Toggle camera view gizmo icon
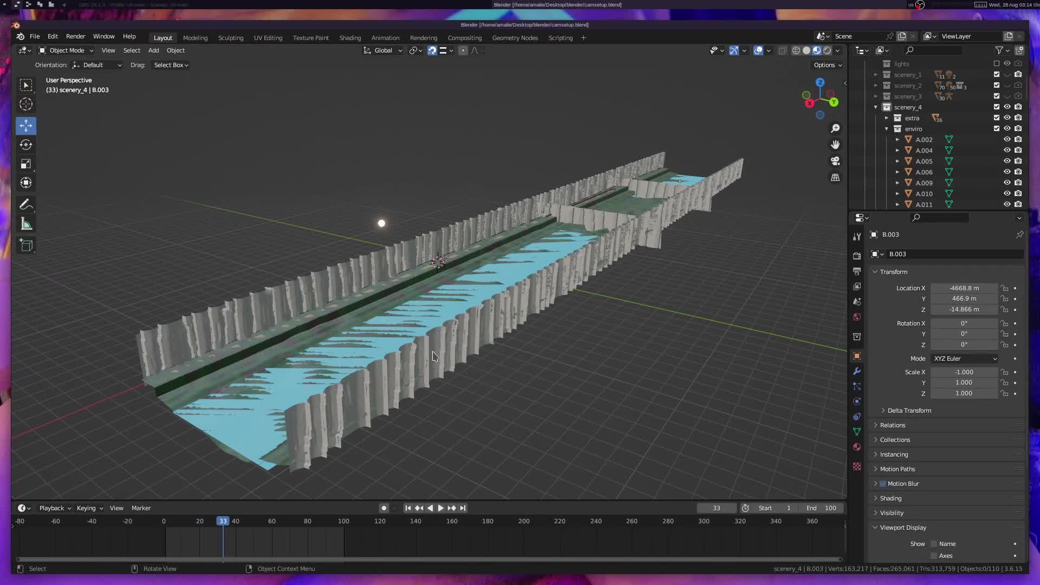Viewport: 1040px width, 585px height. pyautogui.click(x=835, y=161)
